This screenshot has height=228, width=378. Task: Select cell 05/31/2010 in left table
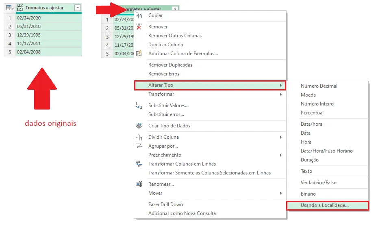(x=49, y=26)
